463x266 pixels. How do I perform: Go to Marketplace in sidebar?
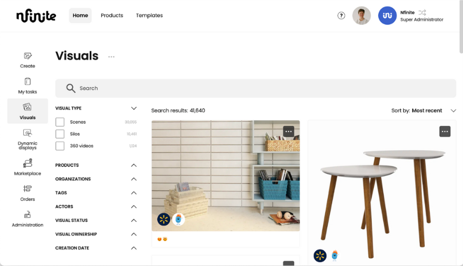[x=28, y=167]
